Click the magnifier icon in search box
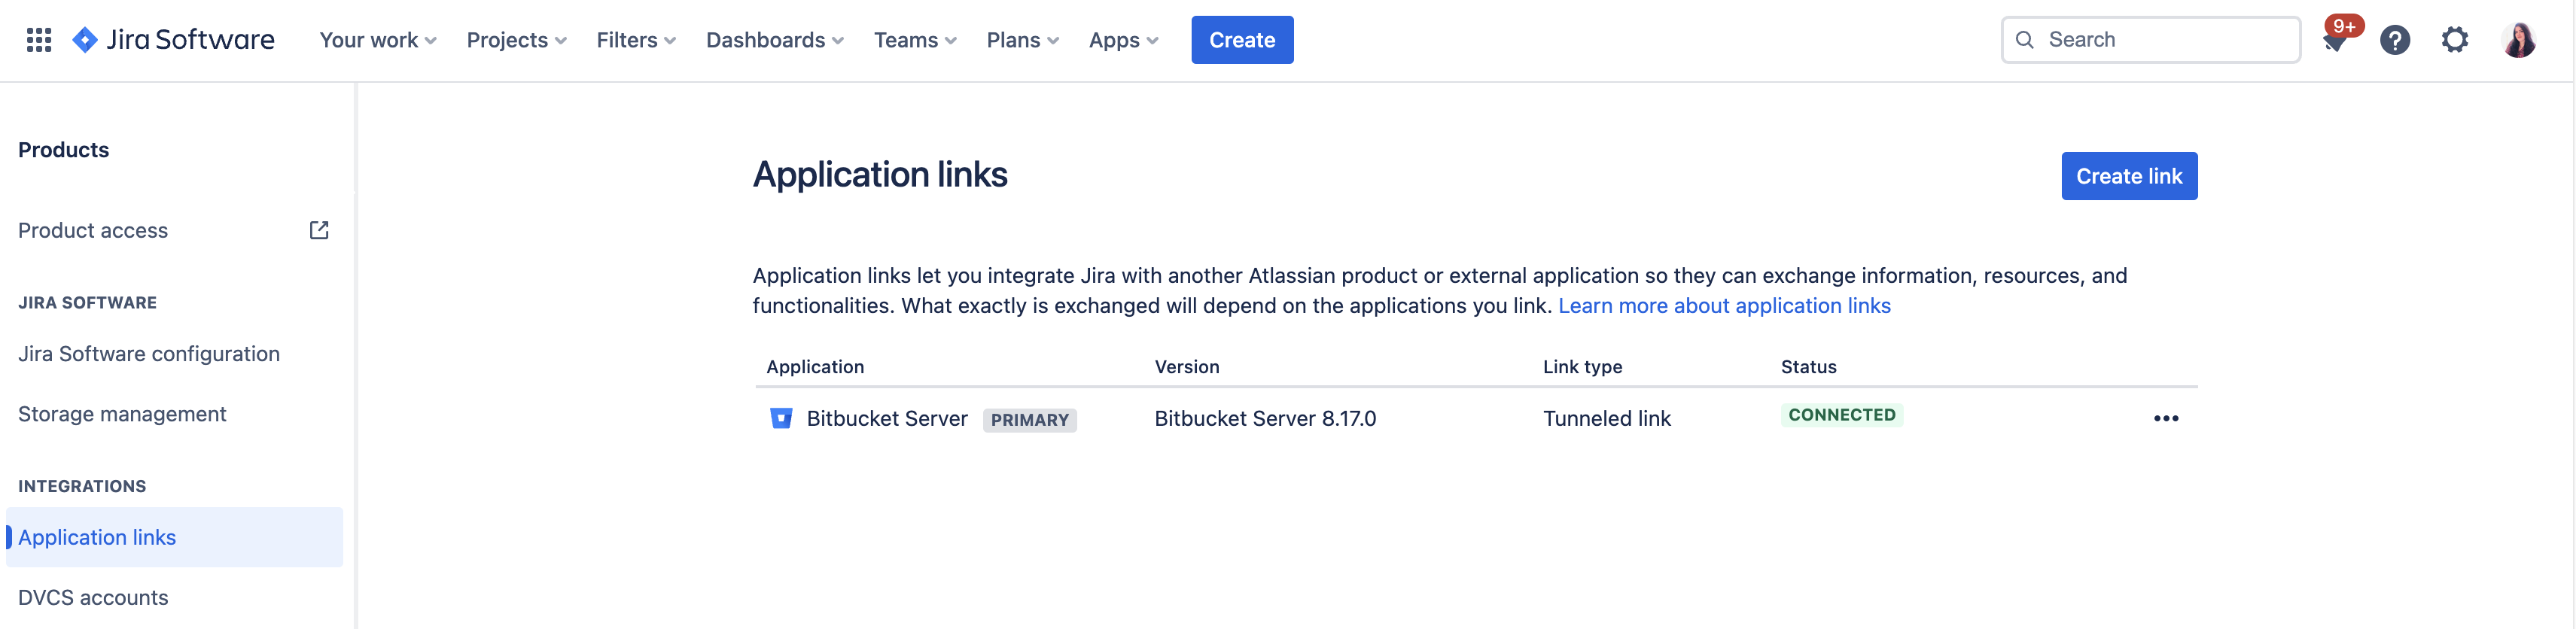This screenshot has width=2576, height=629. (2025, 40)
